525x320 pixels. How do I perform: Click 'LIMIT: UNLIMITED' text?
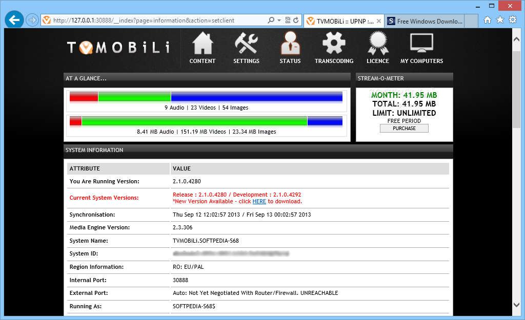[404, 113]
